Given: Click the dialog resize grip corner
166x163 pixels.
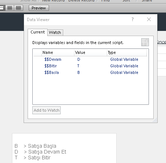Looking at the screenshot, I should tap(155, 120).
